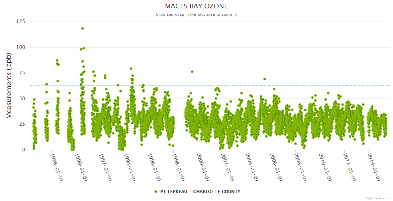Click the Measurements (ppb) axis title
393x201 pixels.
click(9, 85)
